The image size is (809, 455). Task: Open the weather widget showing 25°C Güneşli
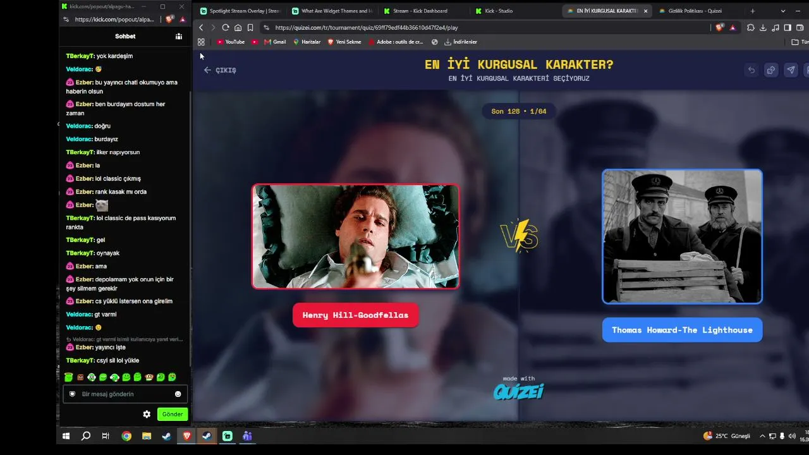tap(727, 436)
